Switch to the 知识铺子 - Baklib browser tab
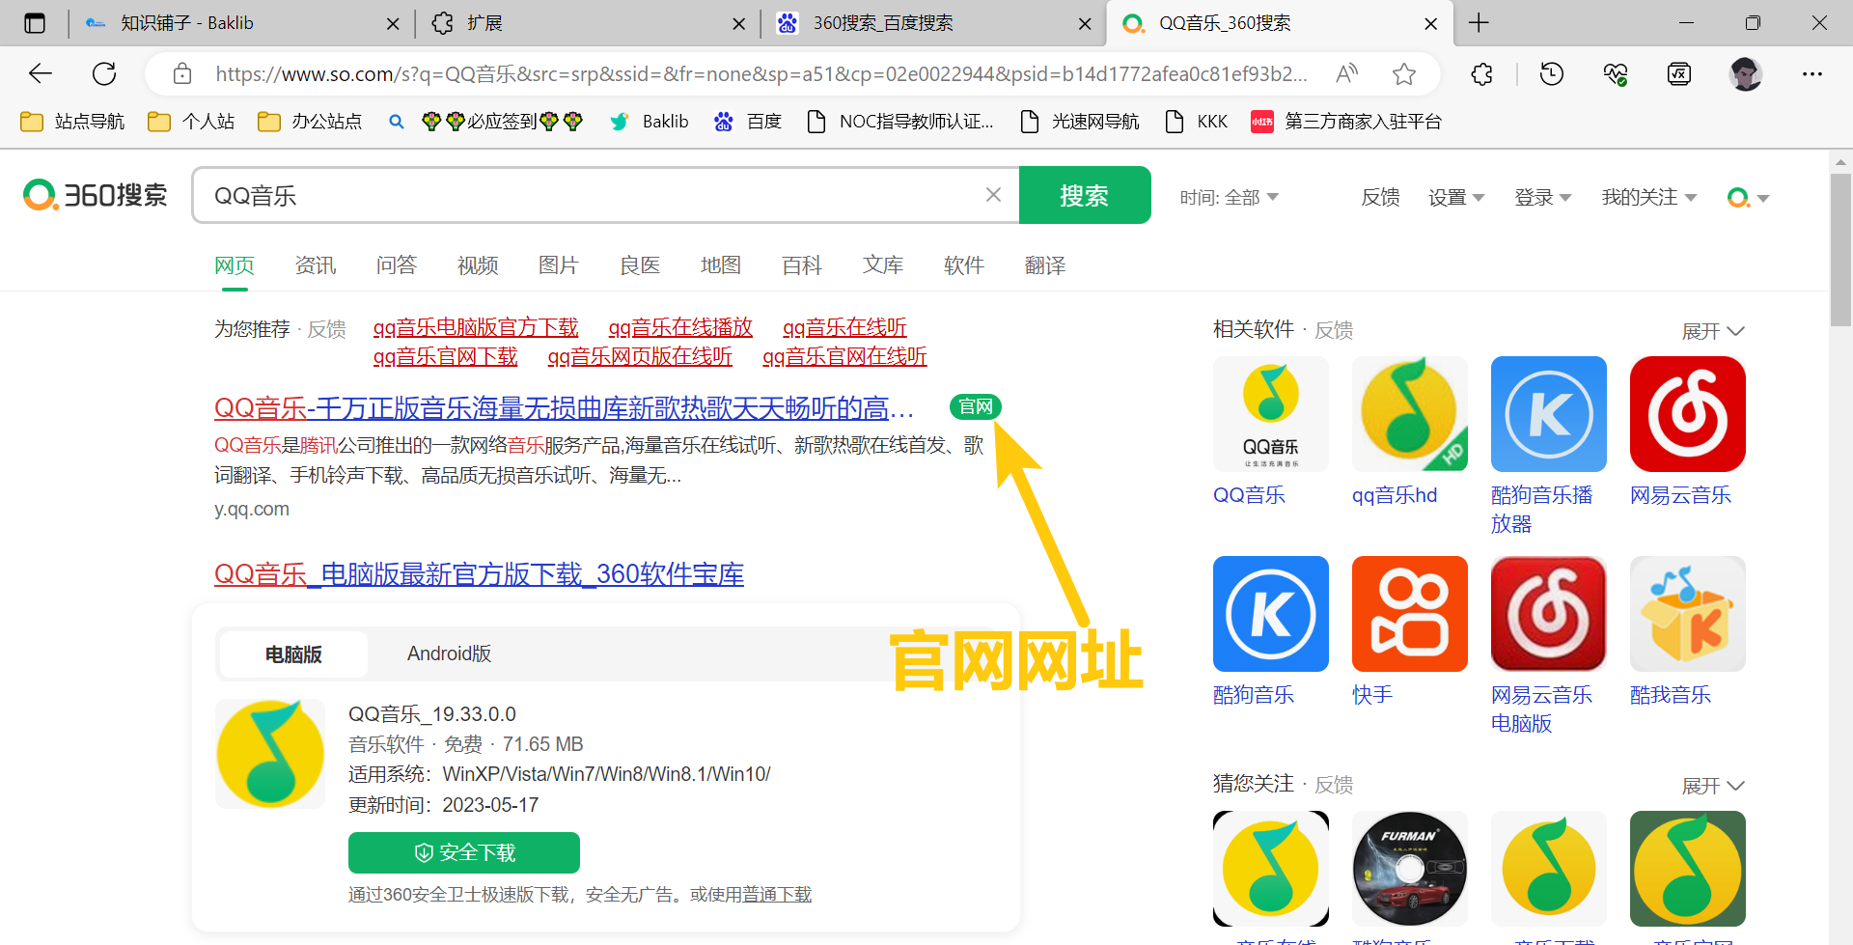This screenshot has width=1853, height=945. click(241, 23)
